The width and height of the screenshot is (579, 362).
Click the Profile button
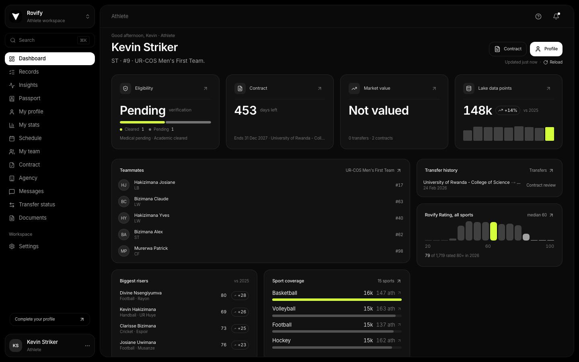tap(546, 49)
